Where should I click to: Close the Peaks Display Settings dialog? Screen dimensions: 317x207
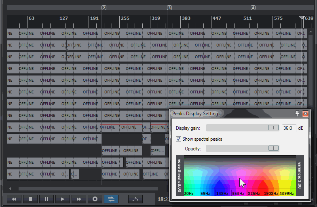305,114
